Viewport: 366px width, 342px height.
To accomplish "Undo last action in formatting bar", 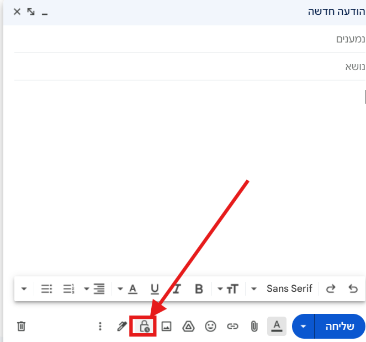I will (353, 289).
